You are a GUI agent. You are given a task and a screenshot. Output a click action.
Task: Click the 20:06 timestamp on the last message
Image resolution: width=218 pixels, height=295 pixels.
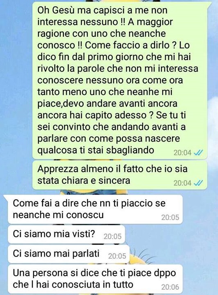[170, 287]
